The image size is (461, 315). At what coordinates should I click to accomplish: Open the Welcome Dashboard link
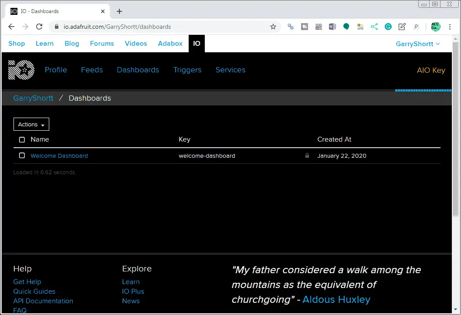point(59,156)
